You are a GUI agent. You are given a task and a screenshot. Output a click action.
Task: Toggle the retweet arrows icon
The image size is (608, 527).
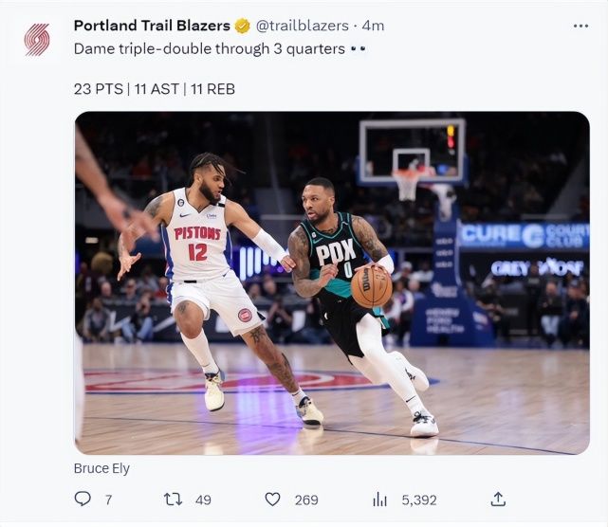click(174, 499)
